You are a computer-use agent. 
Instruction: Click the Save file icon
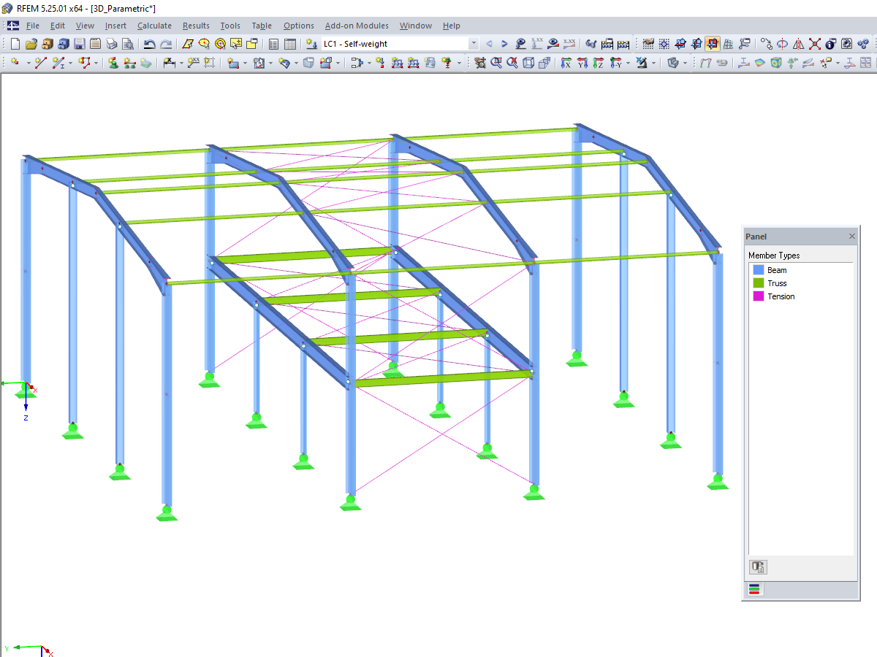tap(79, 44)
